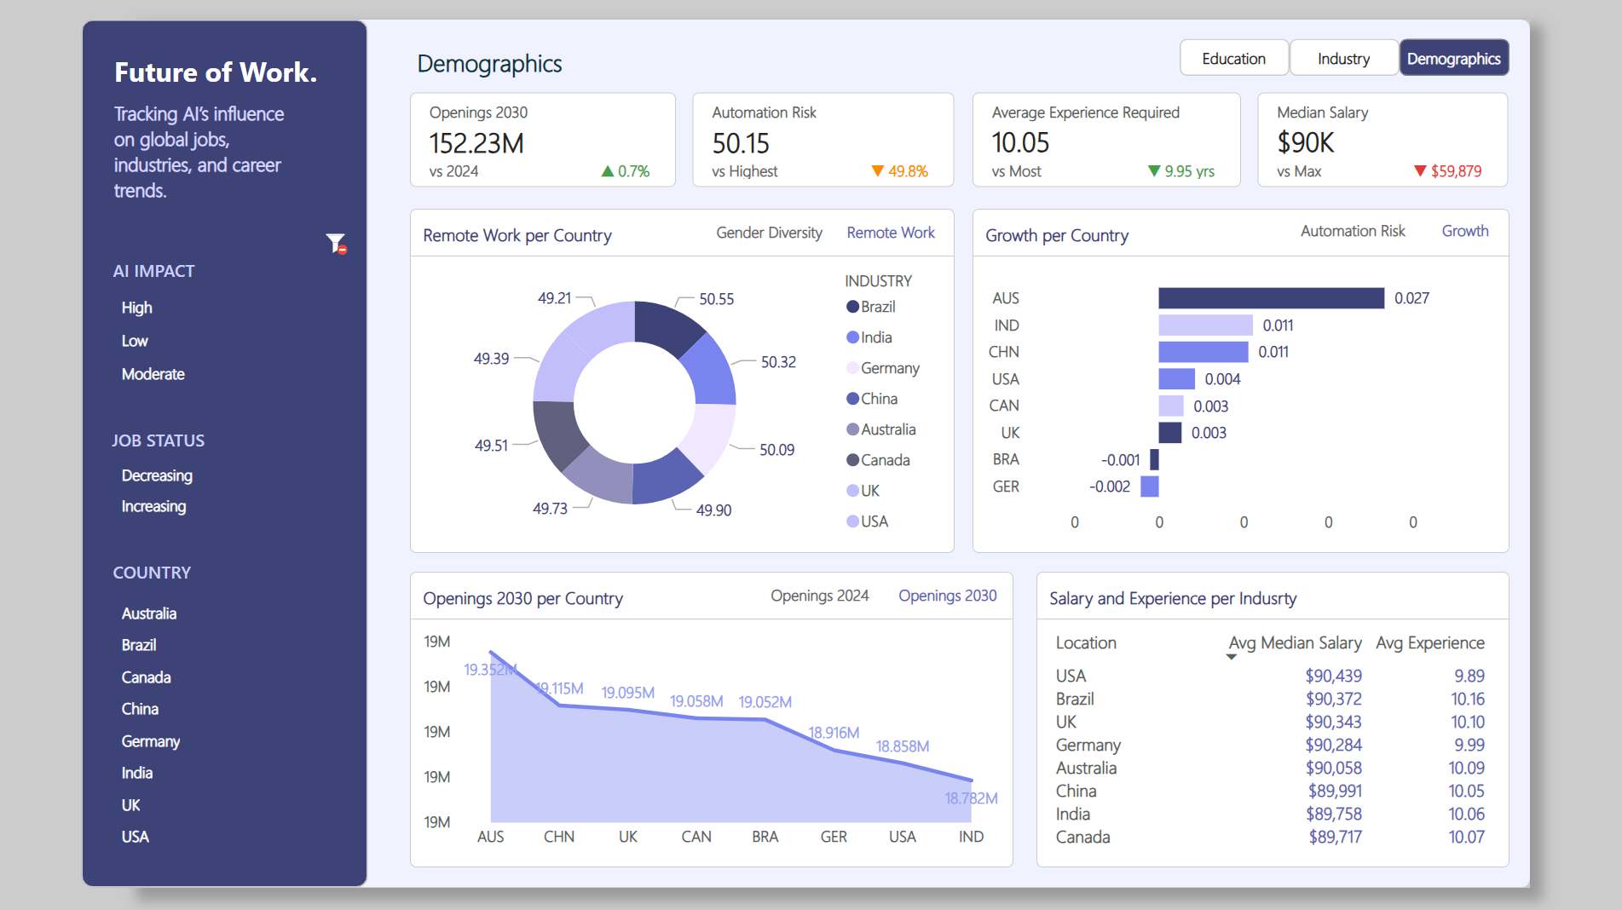
Task: Sort table by Avg Median Salary header
Action: click(x=1295, y=643)
